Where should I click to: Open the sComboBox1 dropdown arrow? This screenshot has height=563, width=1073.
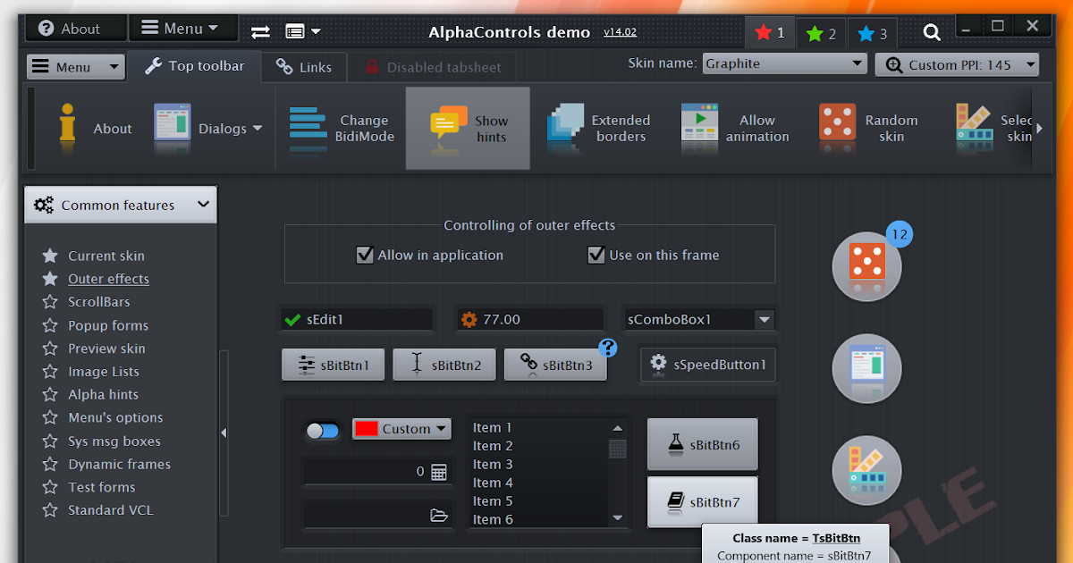pos(764,319)
